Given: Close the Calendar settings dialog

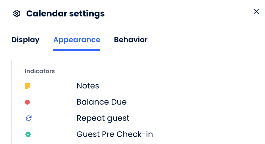Looking at the screenshot, I should pyautogui.click(x=256, y=11).
